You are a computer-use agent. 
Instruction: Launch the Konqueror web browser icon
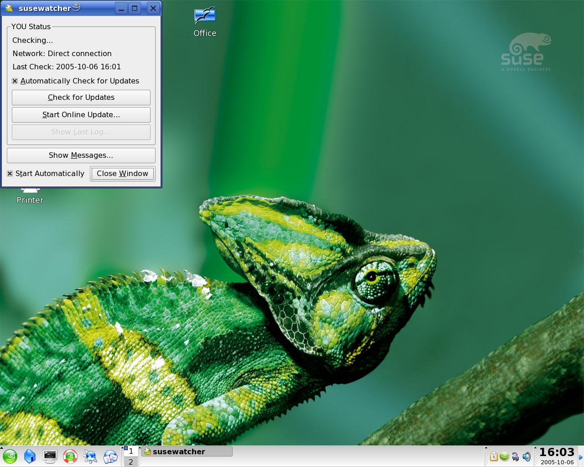tap(90, 456)
